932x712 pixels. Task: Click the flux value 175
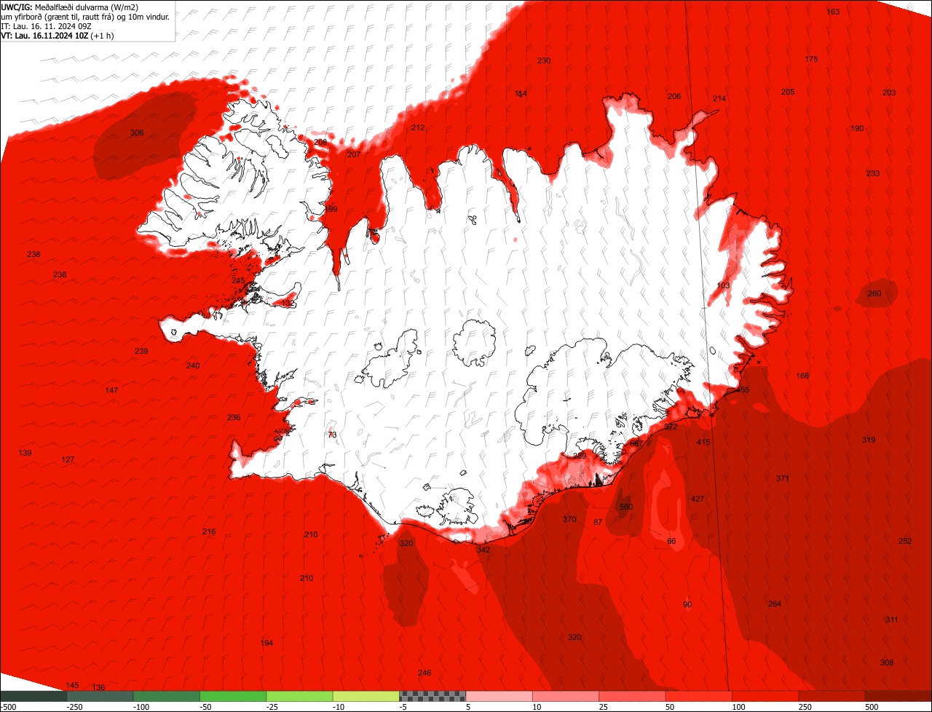click(811, 59)
